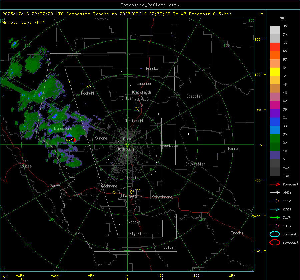The image size is (300, 280).
Task: Click the red forecast ellipse beside 5.4
Action: tap(74, 140)
